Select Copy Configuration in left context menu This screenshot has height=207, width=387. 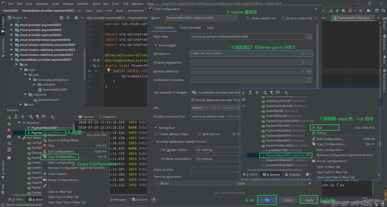62,157
